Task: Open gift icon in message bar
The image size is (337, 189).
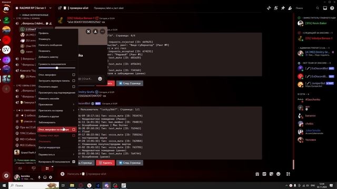Action: 257,174
